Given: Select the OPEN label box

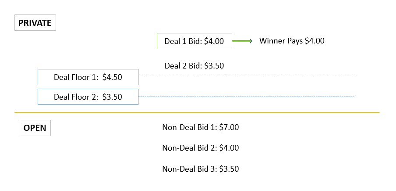Looking at the screenshot, I should [35, 128].
